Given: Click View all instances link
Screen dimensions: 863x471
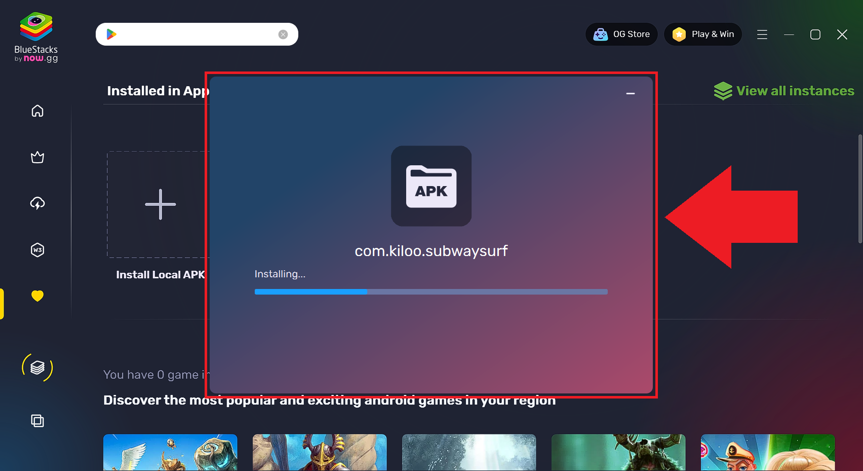Looking at the screenshot, I should 795,91.
